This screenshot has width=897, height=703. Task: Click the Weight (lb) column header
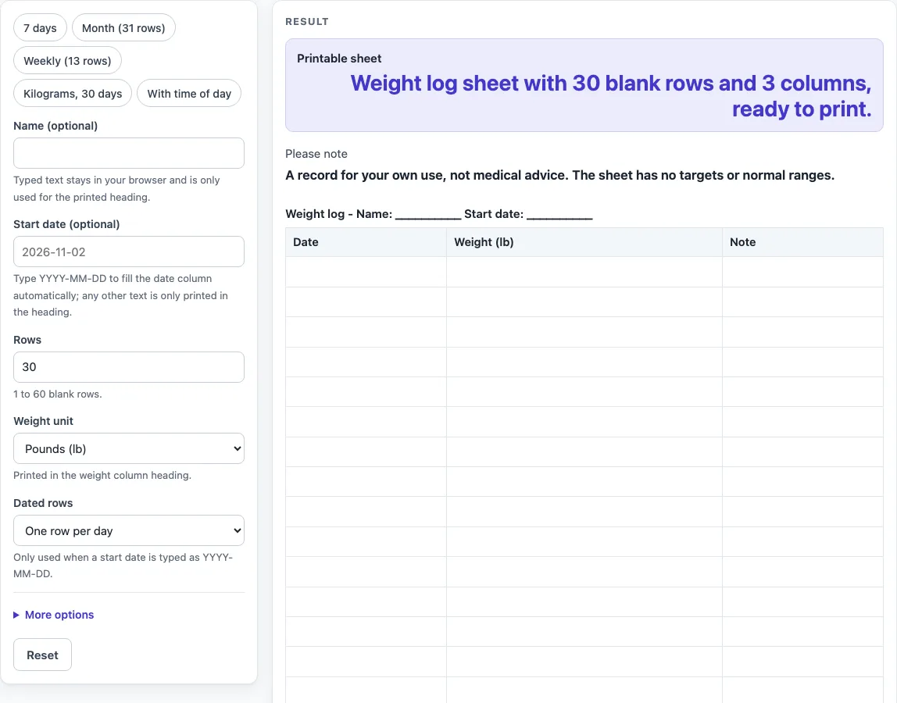584,242
